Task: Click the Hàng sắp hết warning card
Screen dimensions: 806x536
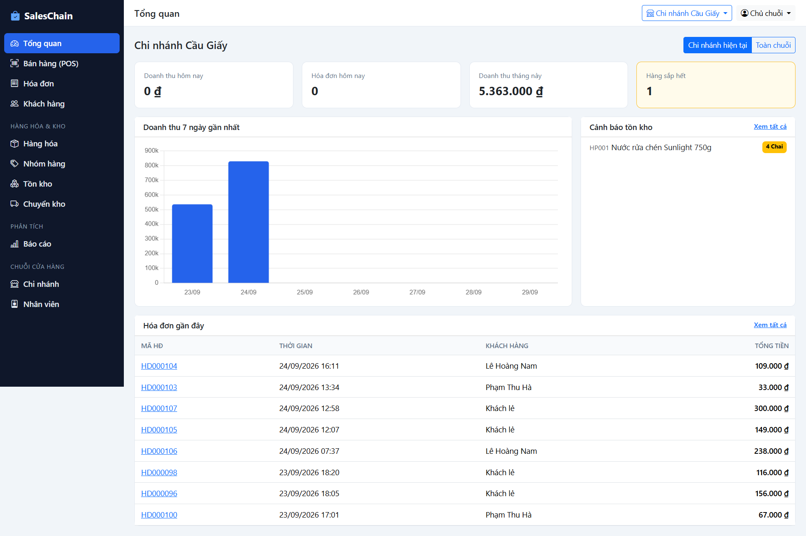Action: point(716,85)
